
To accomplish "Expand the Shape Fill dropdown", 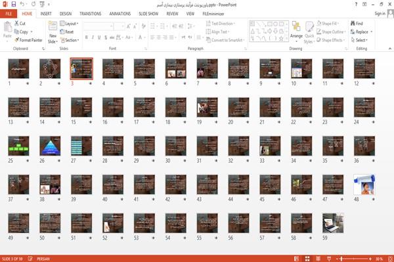I will tap(328, 24).
